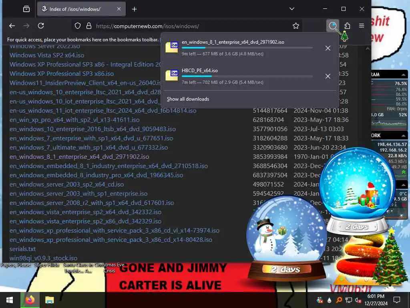The image size is (410, 308).
Task: Open en_windows_7_enterprise_with_sp1 iso link
Action: 91,138
